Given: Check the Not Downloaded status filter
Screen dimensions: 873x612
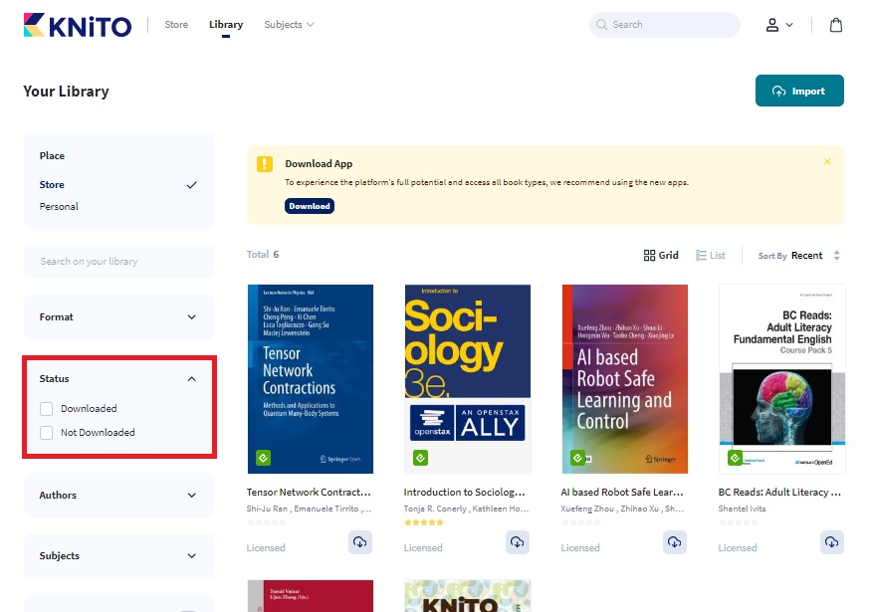Looking at the screenshot, I should [x=47, y=433].
